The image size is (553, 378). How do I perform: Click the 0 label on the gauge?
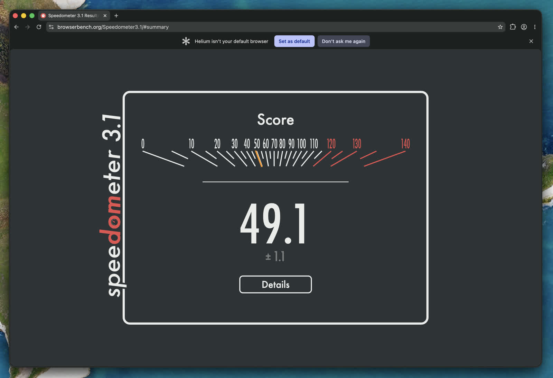click(143, 144)
